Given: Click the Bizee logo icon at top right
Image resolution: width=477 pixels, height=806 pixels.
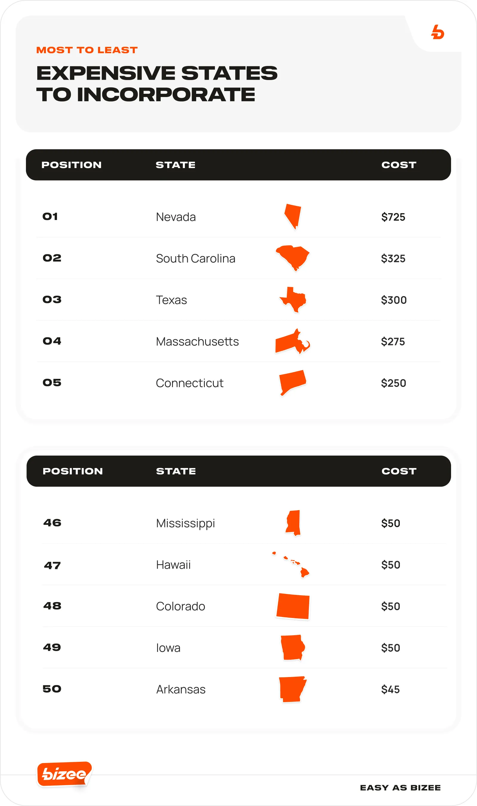Looking at the screenshot, I should pos(437,33).
